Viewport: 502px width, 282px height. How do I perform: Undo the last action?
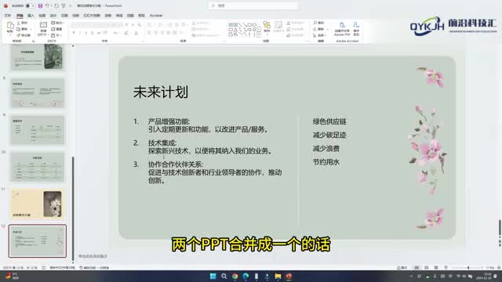click(47, 5)
